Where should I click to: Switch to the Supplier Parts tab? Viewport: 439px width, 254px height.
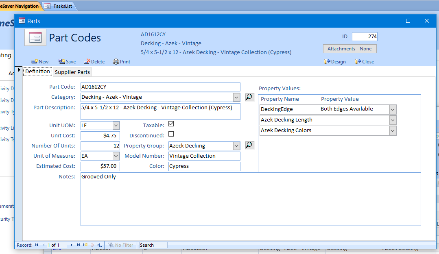click(72, 72)
